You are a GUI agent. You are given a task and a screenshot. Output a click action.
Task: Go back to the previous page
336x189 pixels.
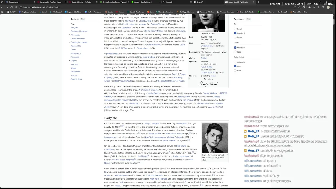click(2, 7)
